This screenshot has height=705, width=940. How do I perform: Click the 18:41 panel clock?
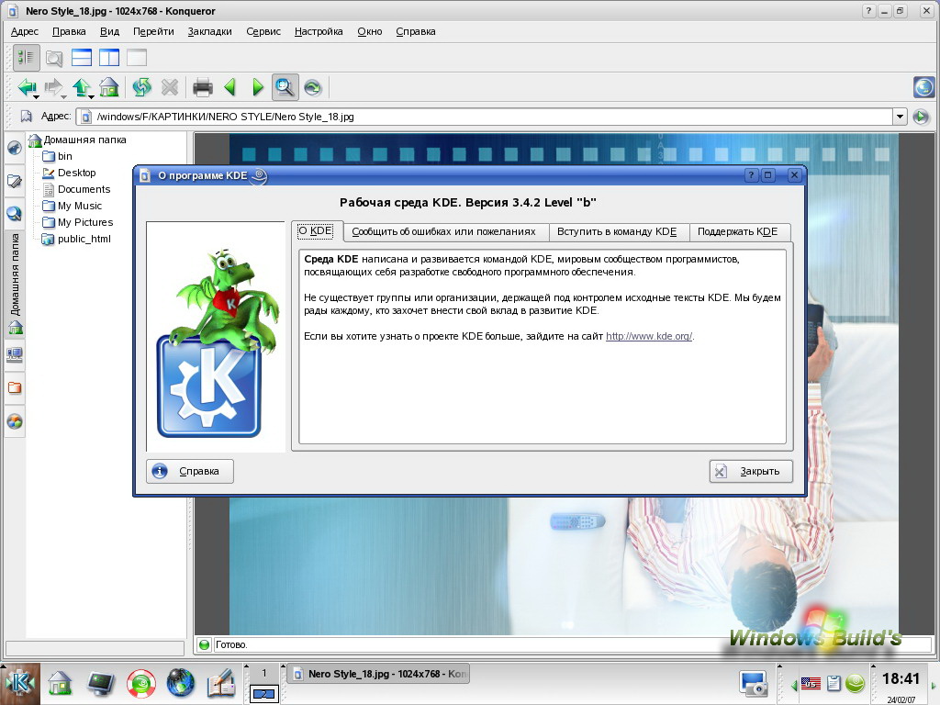click(901, 678)
